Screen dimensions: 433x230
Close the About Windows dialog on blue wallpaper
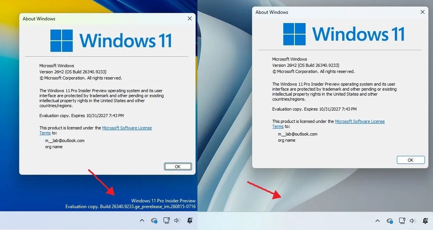[x=190, y=18]
